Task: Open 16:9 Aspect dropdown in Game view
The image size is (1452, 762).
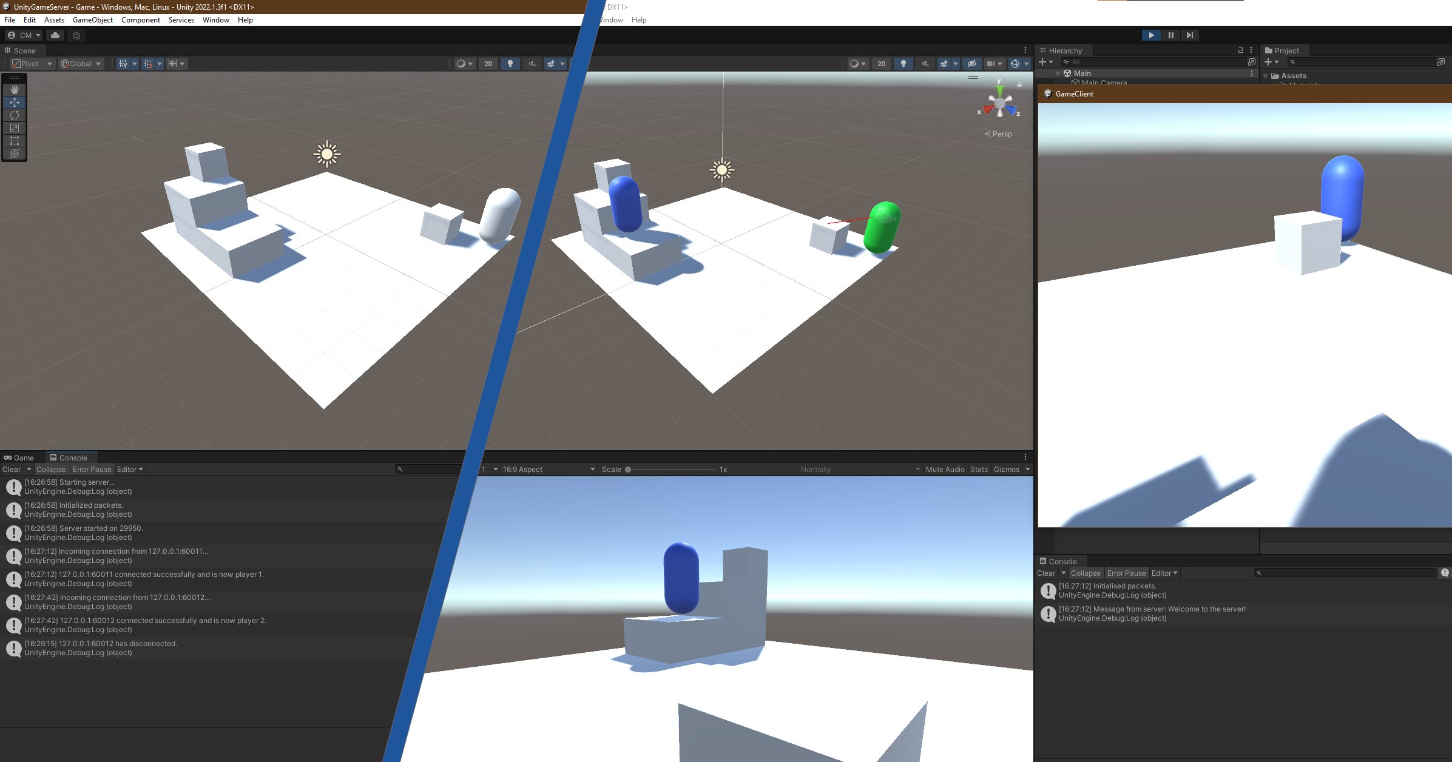Action: (549, 469)
